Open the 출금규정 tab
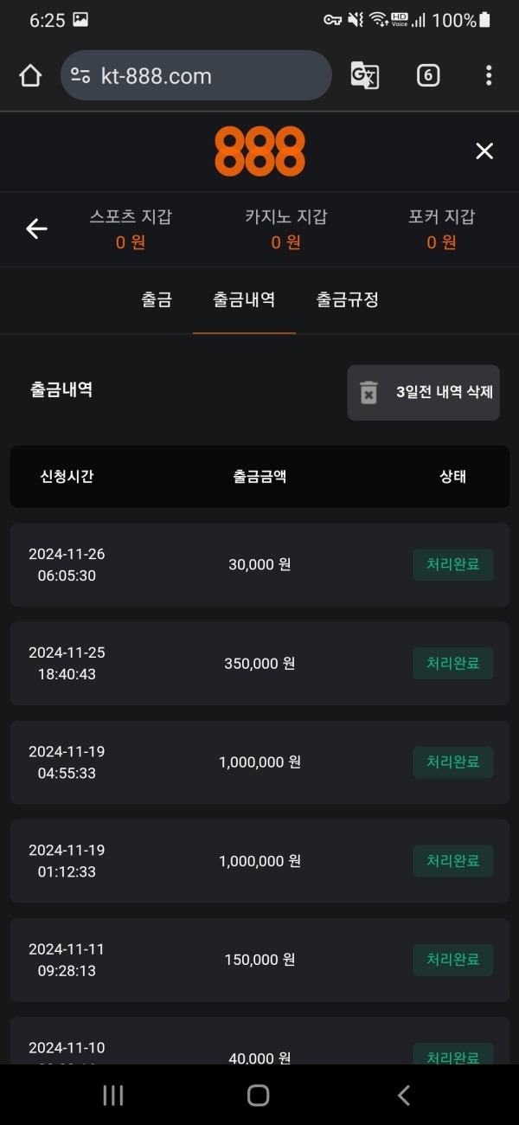Image resolution: width=519 pixels, height=1125 pixels. [x=346, y=300]
